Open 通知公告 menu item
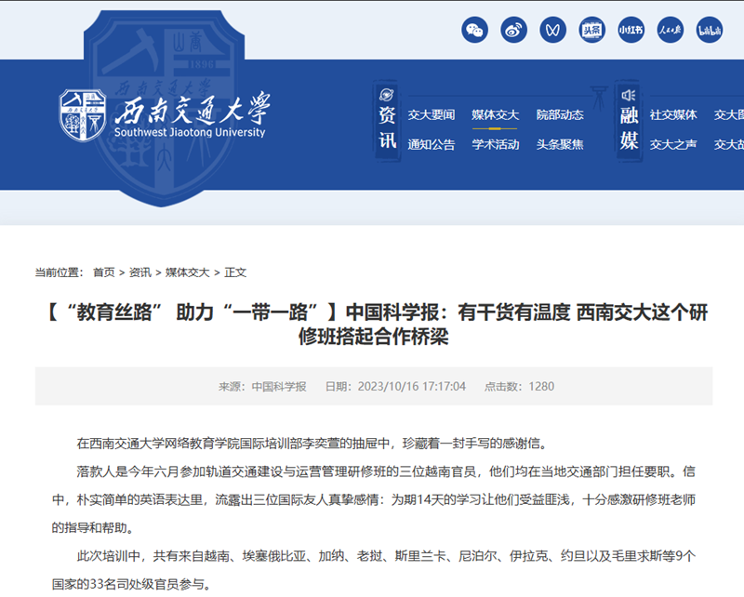The width and height of the screenshot is (744, 597). click(432, 144)
